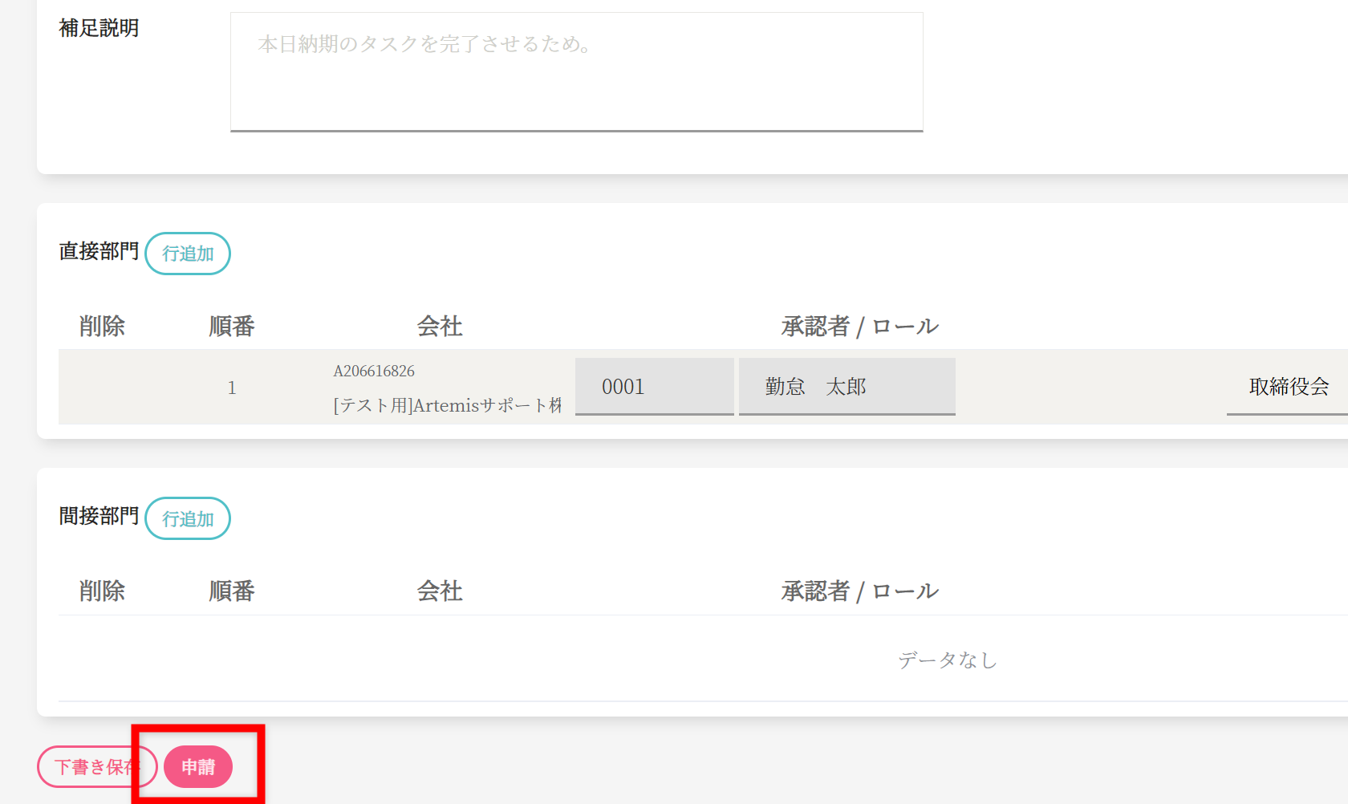Screen dimensions: 1348x804
Task: Click the company code A206616826
Action: point(374,371)
